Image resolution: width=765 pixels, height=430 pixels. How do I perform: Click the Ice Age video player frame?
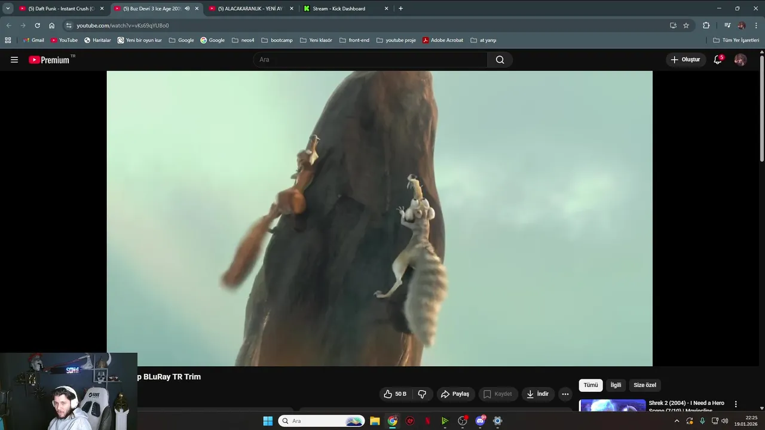380,219
